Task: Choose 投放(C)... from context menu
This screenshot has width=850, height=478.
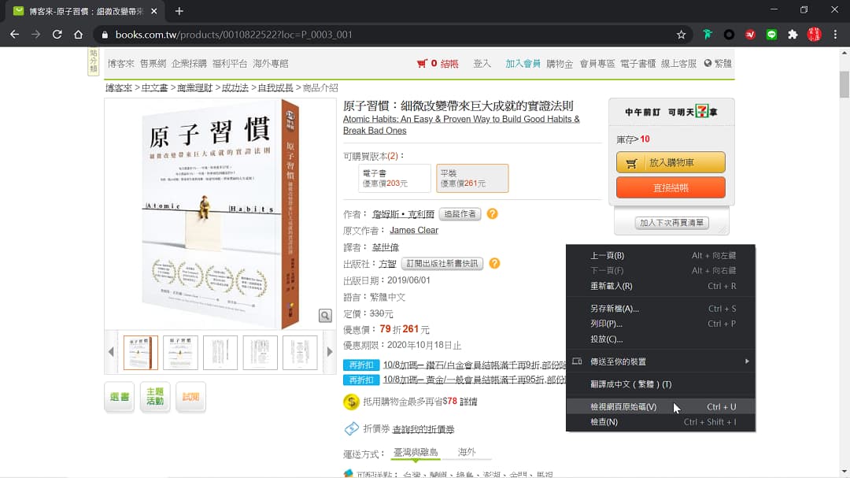Action: coord(660,339)
